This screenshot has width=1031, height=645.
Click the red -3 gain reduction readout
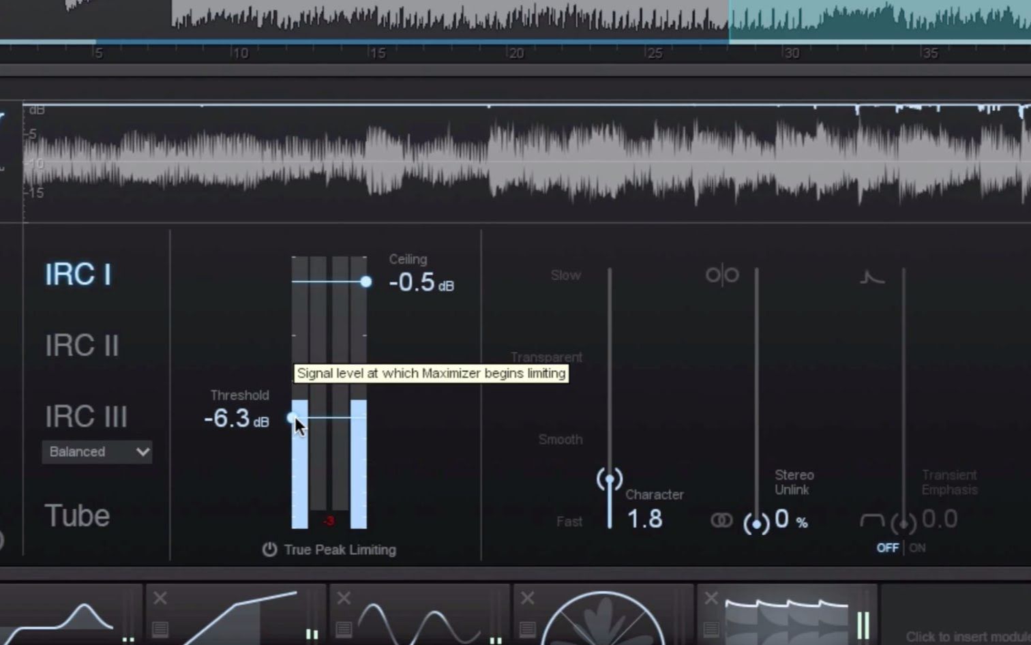329,521
